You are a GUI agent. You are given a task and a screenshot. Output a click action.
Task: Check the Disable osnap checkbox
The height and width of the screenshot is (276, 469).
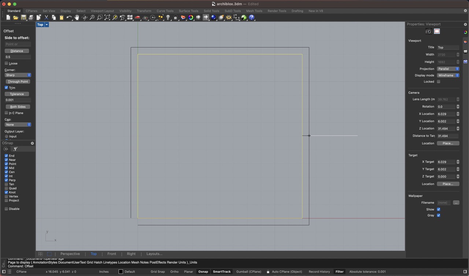point(6,209)
